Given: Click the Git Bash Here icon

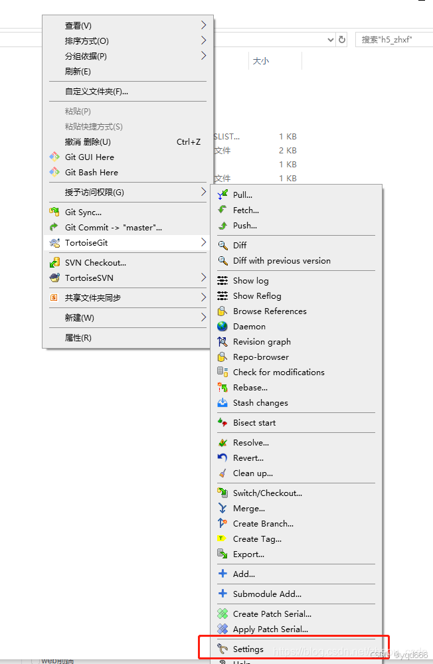Looking at the screenshot, I should (54, 173).
